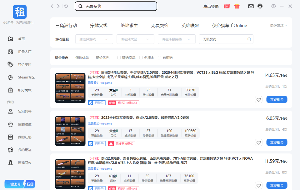Tick the 精选商品 checkbox

tap(119, 58)
